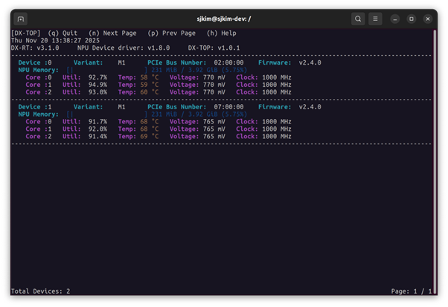The height and width of the screenshot is (307, 448).
Task: Click the 60 °C temperature reading
Action: click(x=150, y=92)
